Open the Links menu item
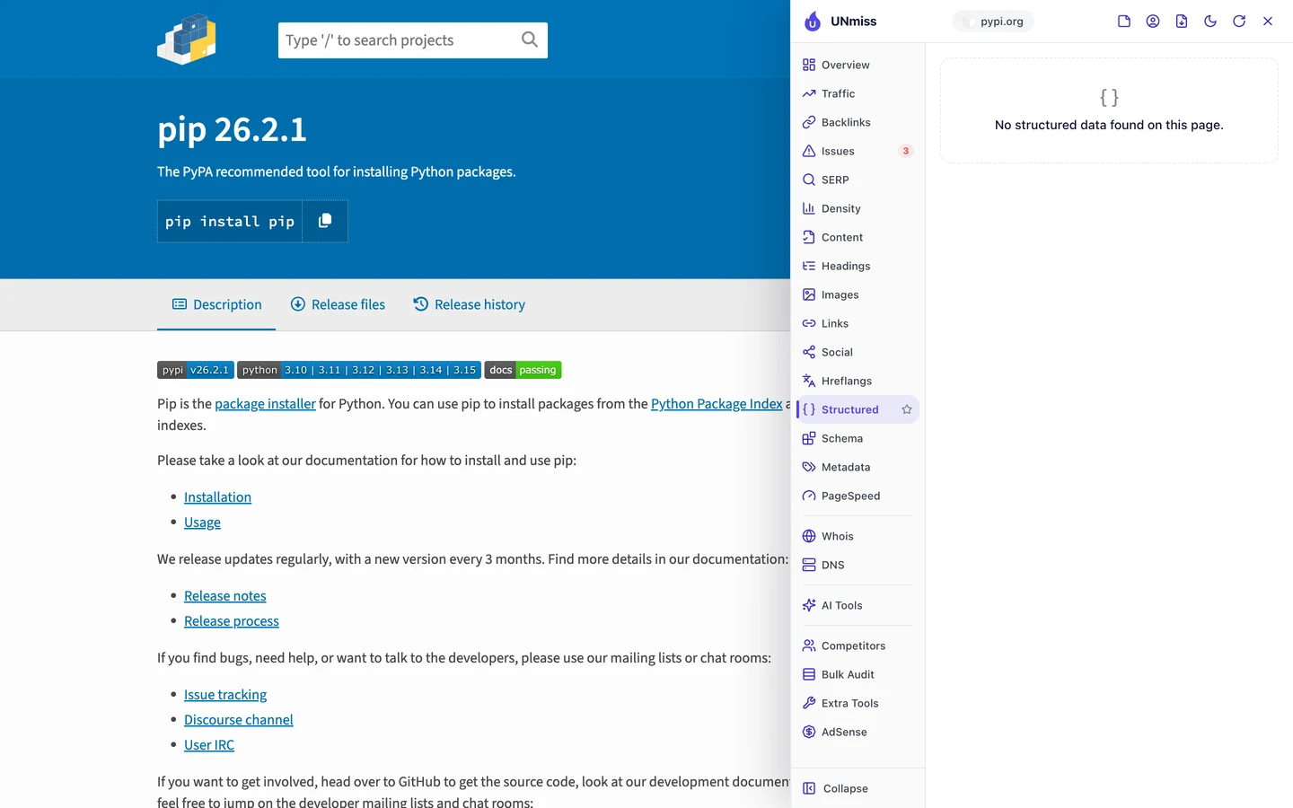 pyautogui.click(x=858, y=323)
